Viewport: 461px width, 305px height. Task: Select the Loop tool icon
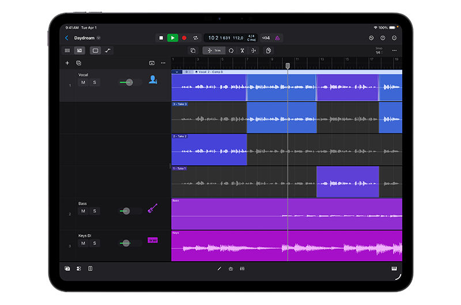[231, 51]
